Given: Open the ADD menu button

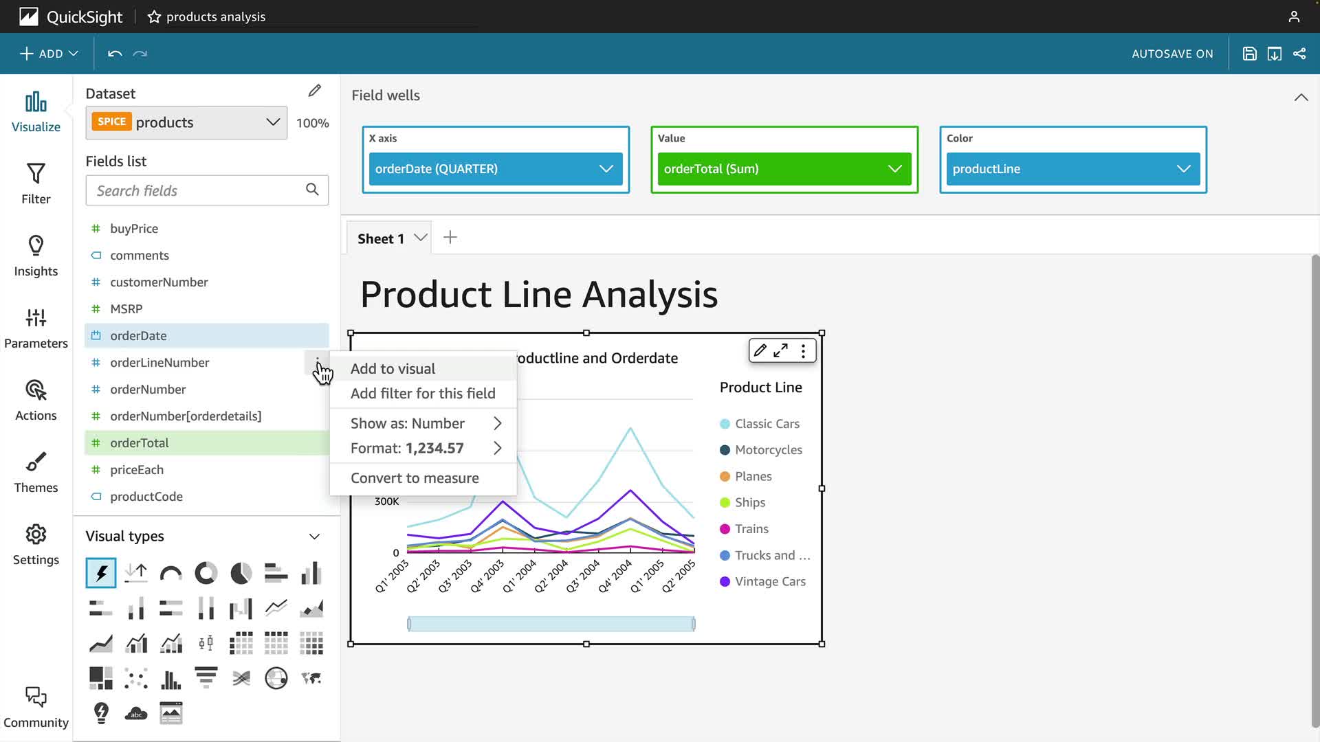Looking at the screenshot, I should coord(49,54).
